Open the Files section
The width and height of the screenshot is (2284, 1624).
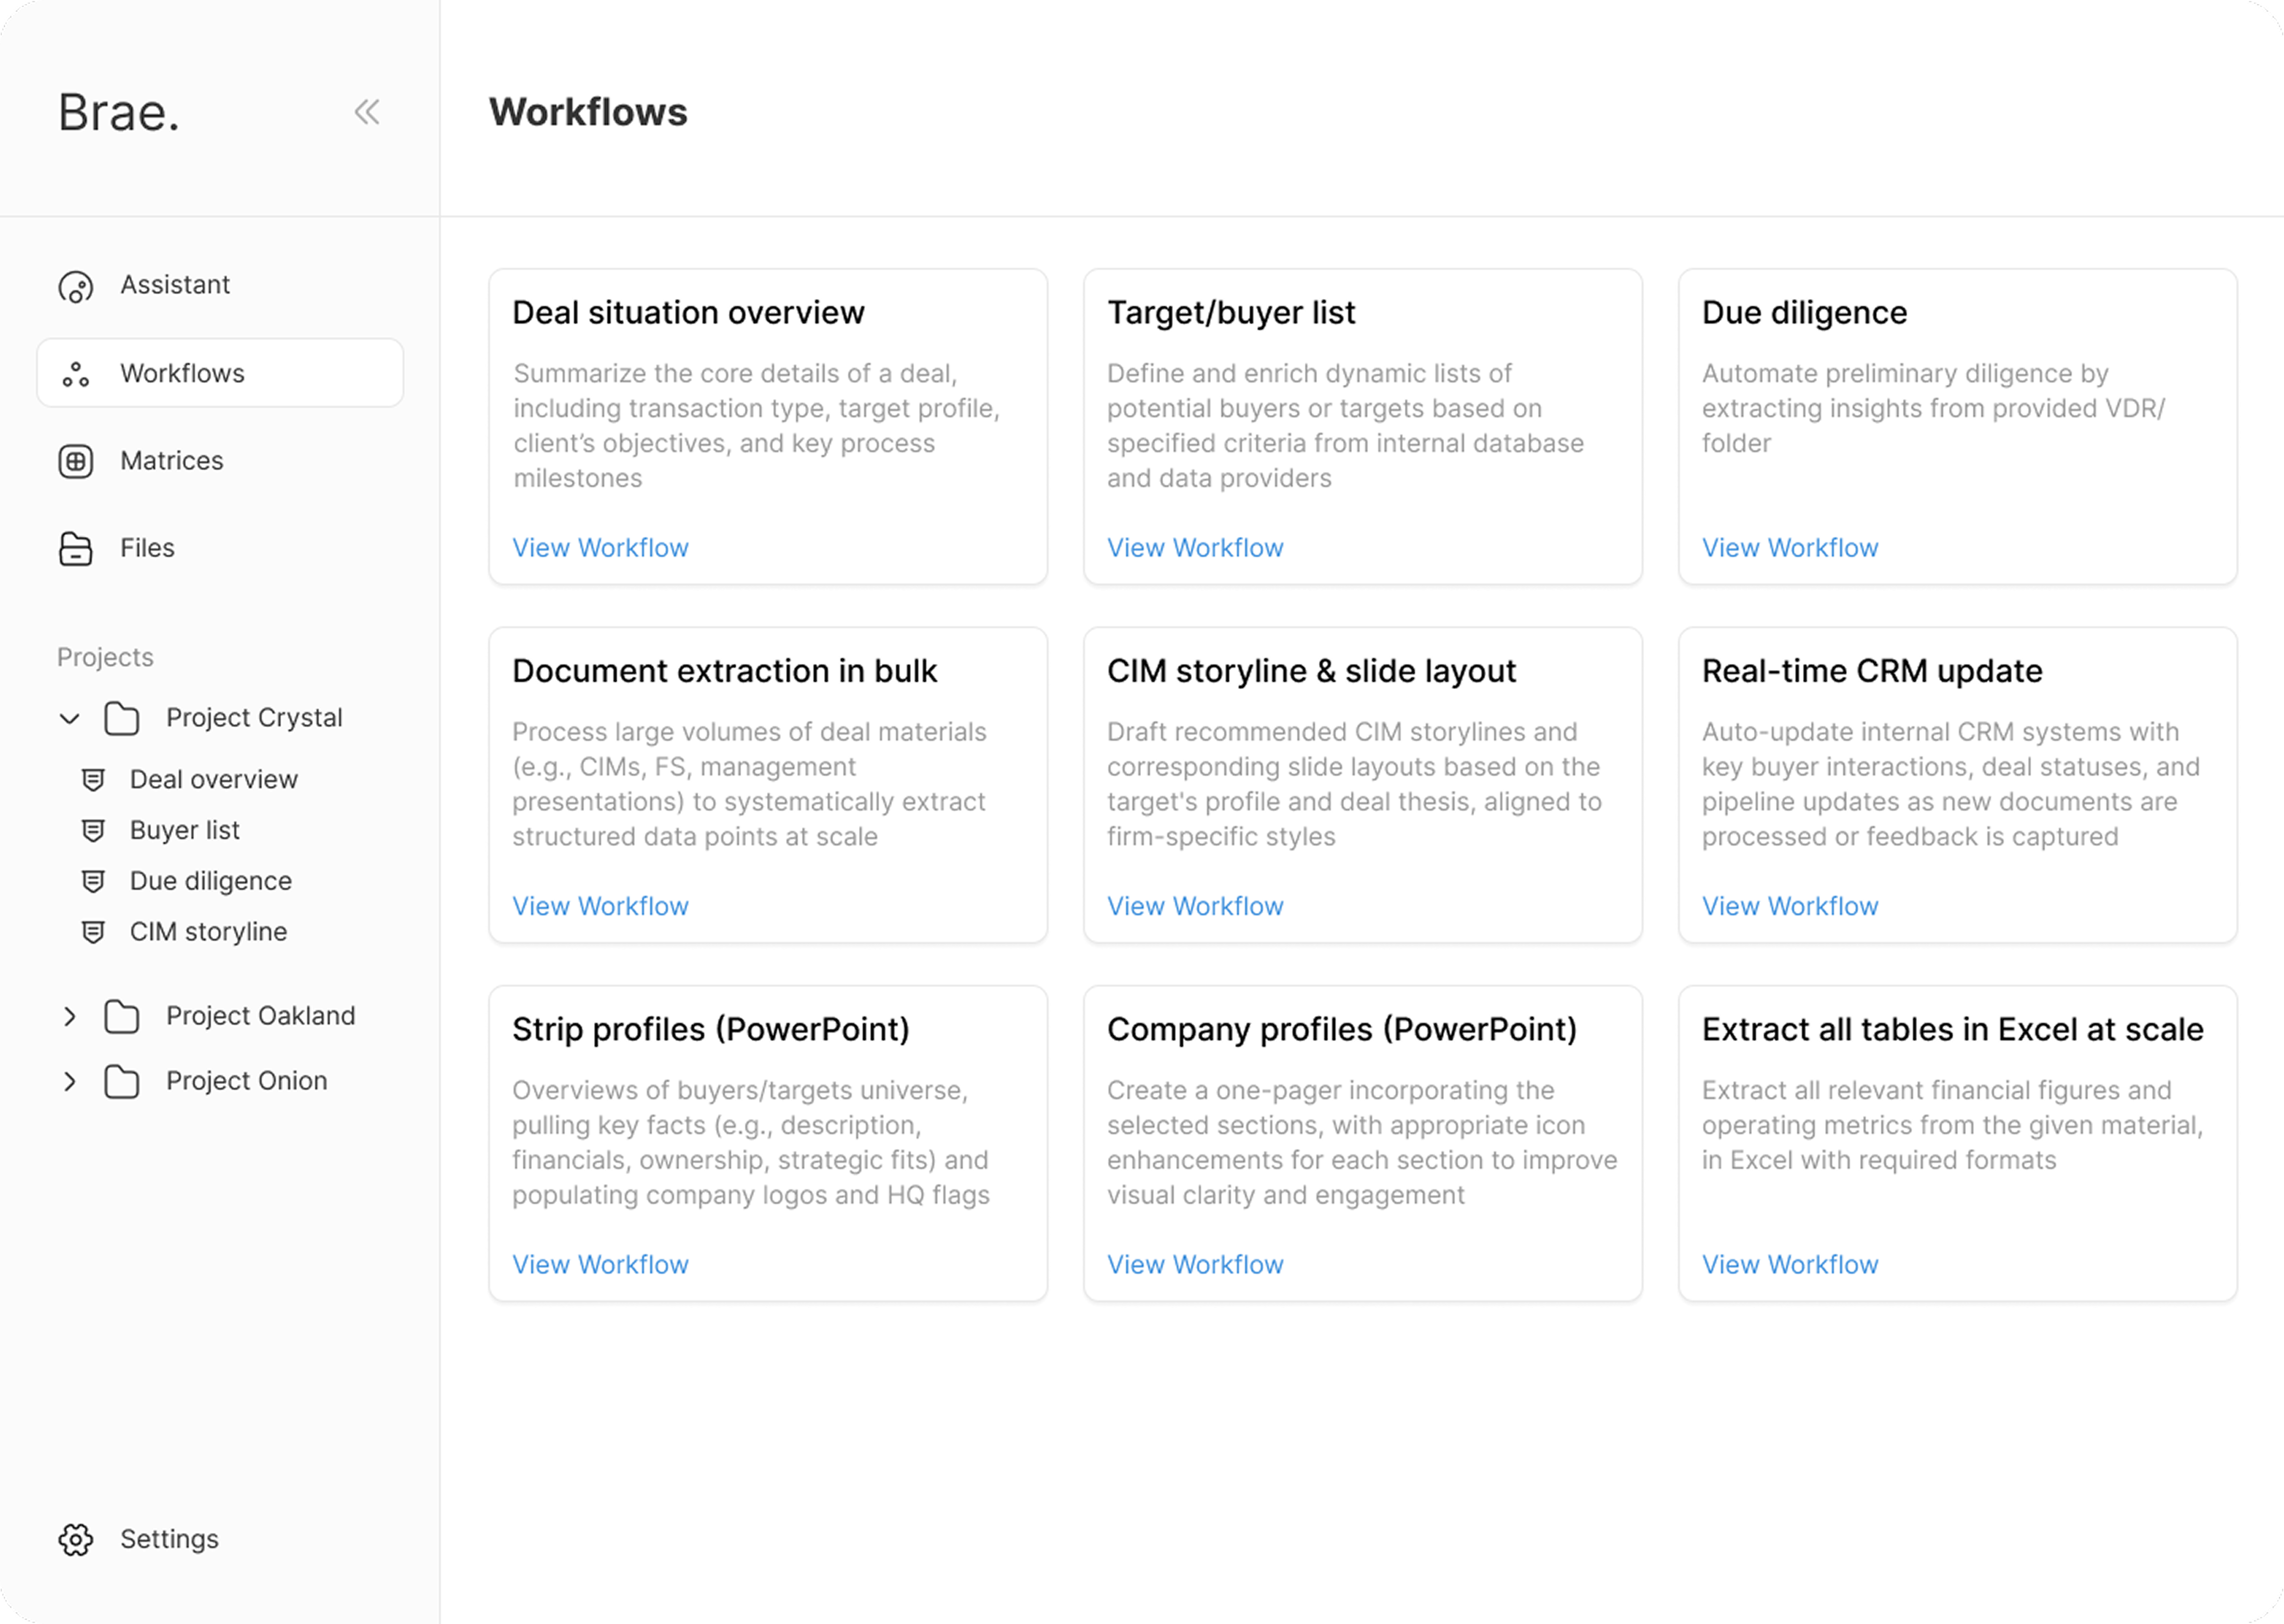[147, 548]
